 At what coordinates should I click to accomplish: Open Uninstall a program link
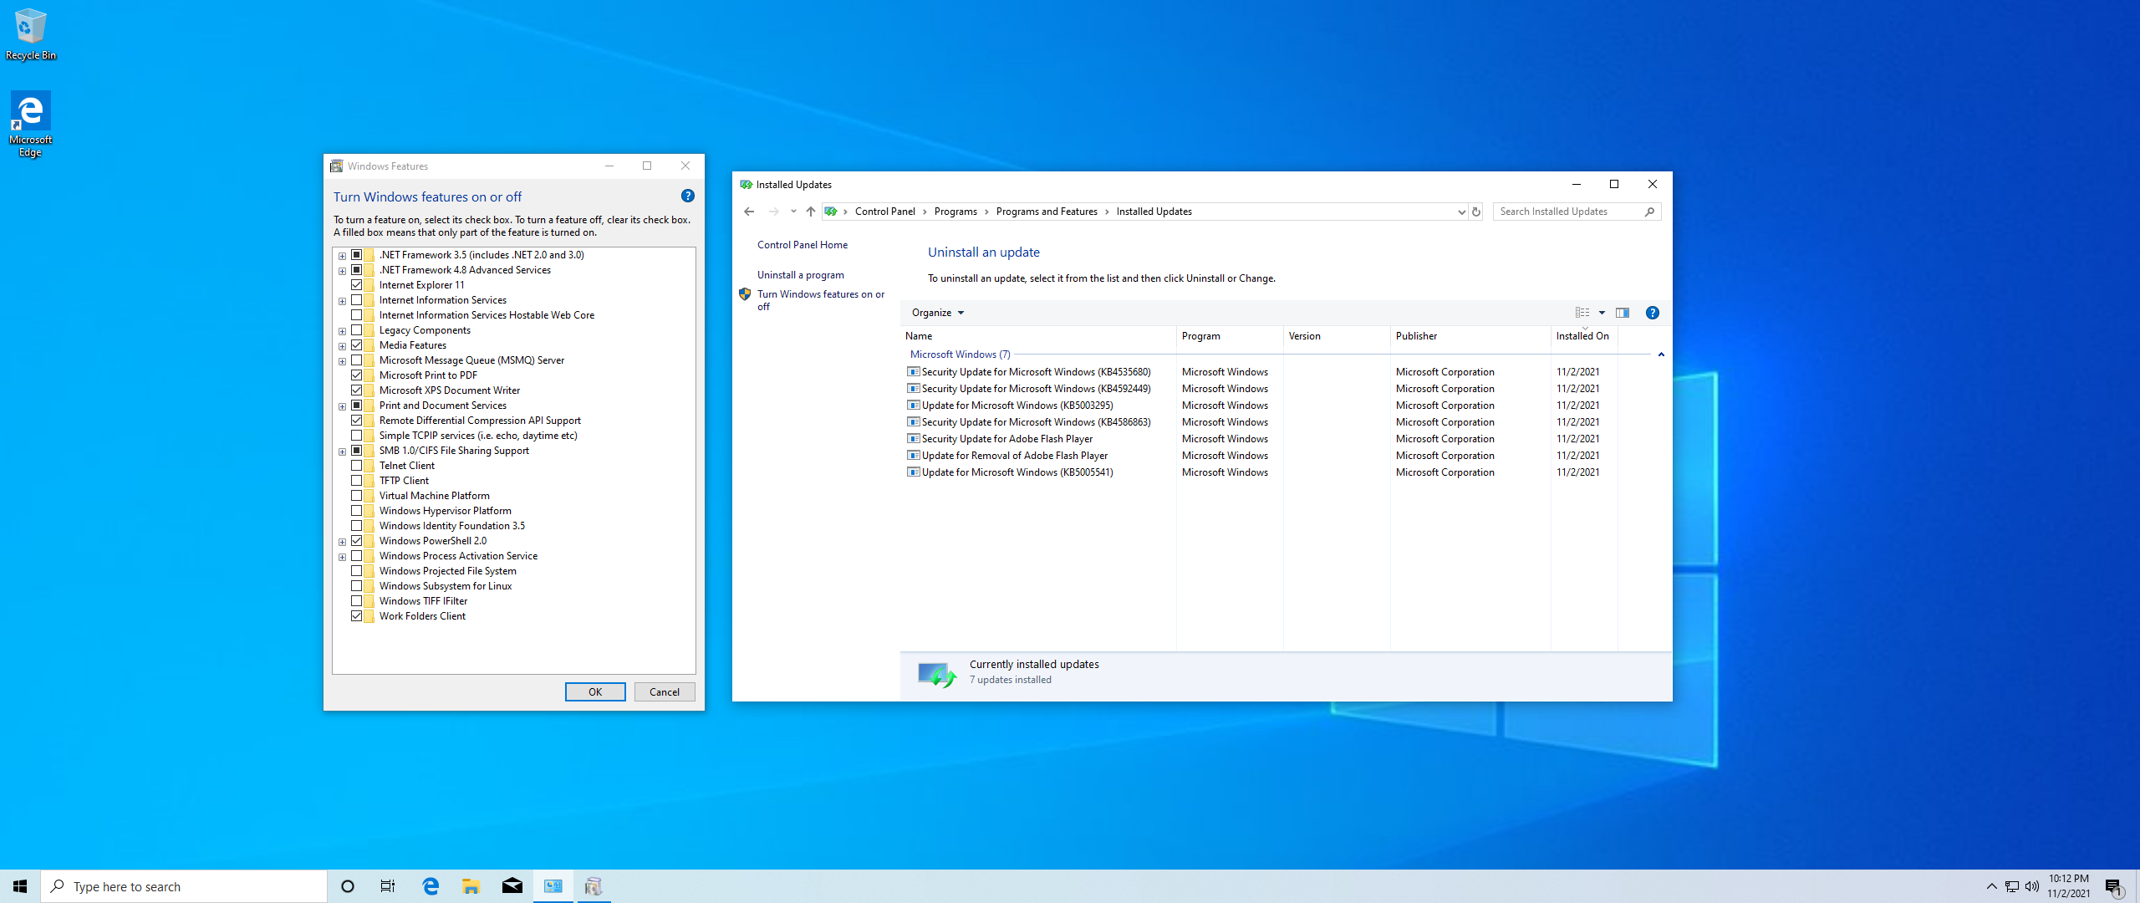tap(801, 275)
